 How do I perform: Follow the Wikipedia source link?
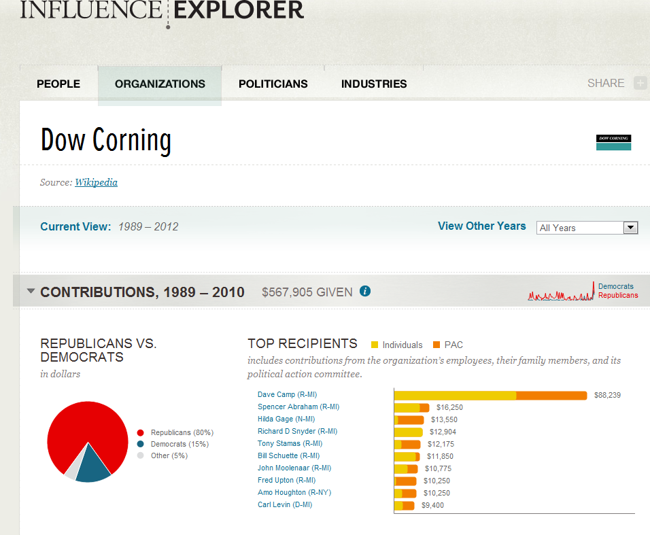96,182
